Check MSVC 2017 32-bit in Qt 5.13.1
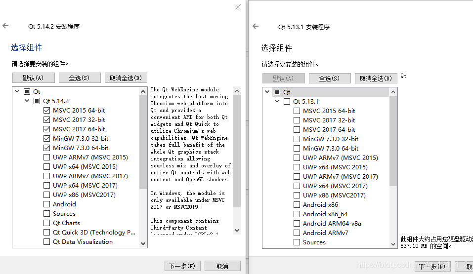The width and height of the screenshot is (473, 274). coord(297,120)
